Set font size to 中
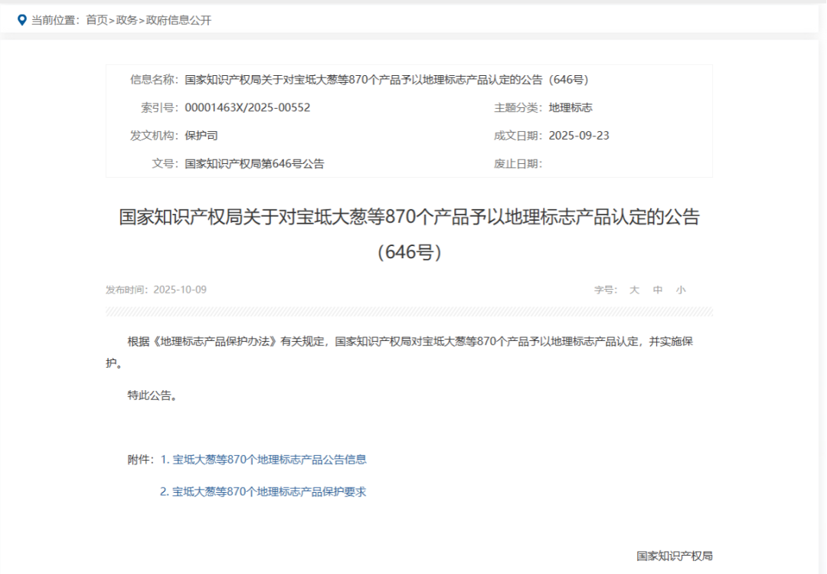The image size is (827, 574). (x=658, y=290)
